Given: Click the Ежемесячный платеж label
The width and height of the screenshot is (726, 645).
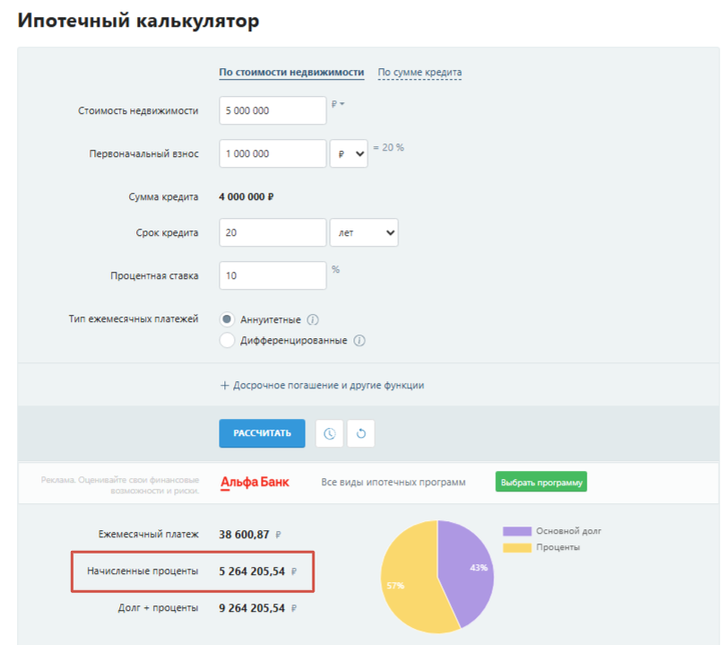Looking at the screenshot, I should (x=148, y=535).
